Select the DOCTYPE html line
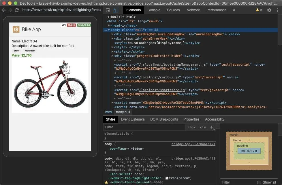Screen dimensions: 282x185 pyautogui.click(x=122, y=17)
